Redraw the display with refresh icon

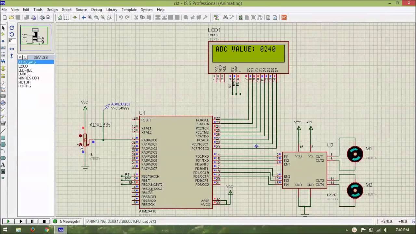60,18
